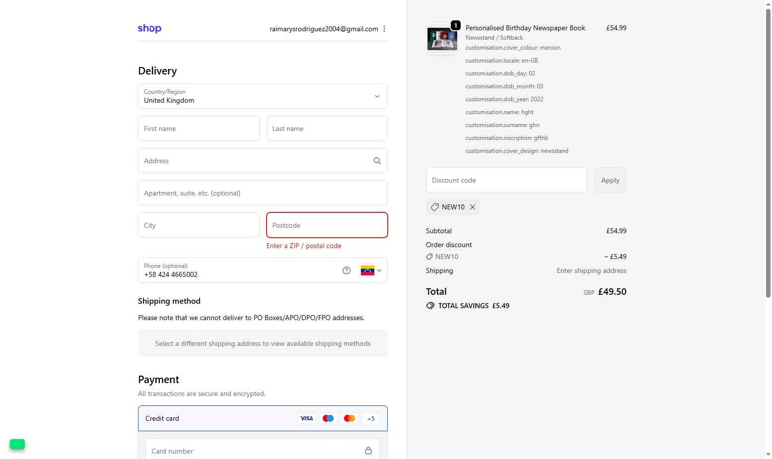The image size is (772, 459).
Task: Show the +5 additional card types
Action: [371, 418]
